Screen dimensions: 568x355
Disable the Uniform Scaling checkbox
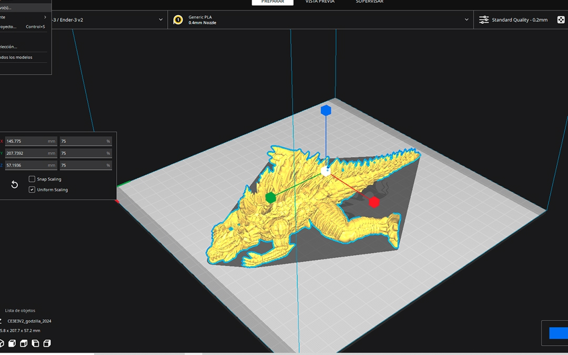coord(32,190)
